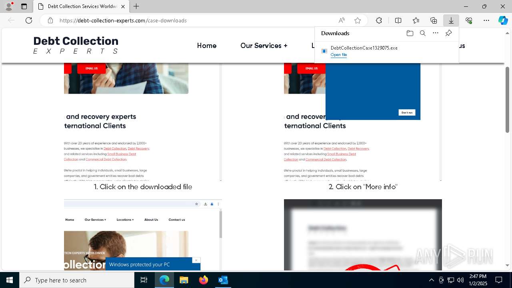Viewport: 512px width, 288px height.
Task: Open Outlook from taskbar
Action: click(x=223, y=280)
